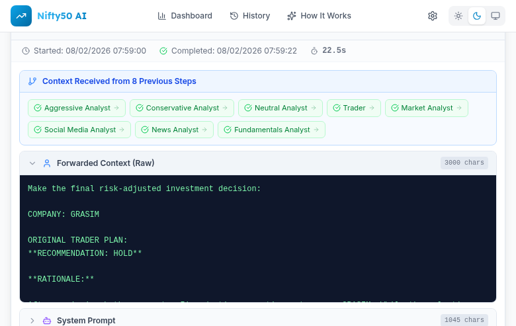Screen dimensions: 516x326
Task: Click the Aggressive Analyst step chip
Action: pyautogui.click(x=77, y=108)
